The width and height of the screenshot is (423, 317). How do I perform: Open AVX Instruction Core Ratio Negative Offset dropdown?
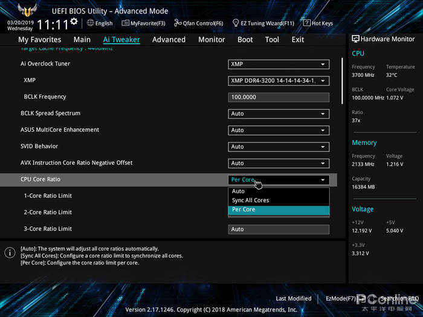(279, 163)
